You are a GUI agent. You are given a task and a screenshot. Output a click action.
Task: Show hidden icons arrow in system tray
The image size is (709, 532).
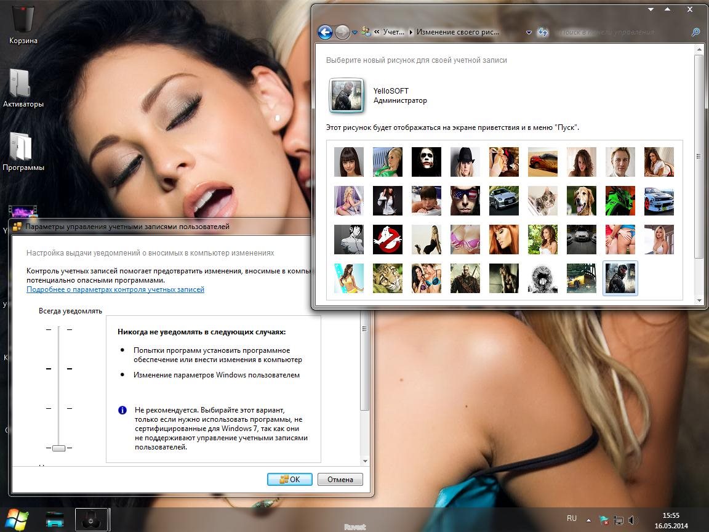pyautogui.click(x=589, y=520)
